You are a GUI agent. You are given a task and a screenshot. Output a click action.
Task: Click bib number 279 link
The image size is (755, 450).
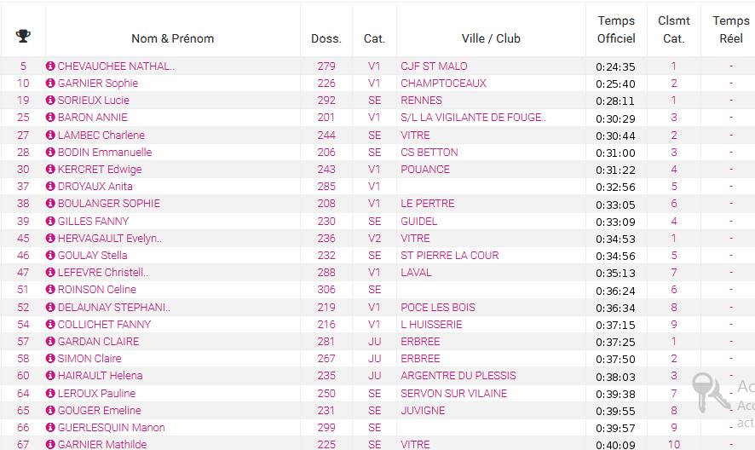coord(326,66)
